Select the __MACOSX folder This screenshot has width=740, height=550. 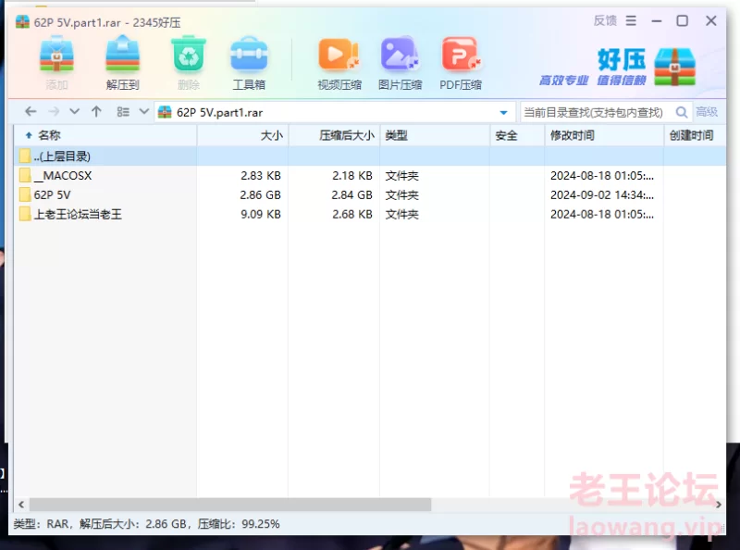pos(370,175)
